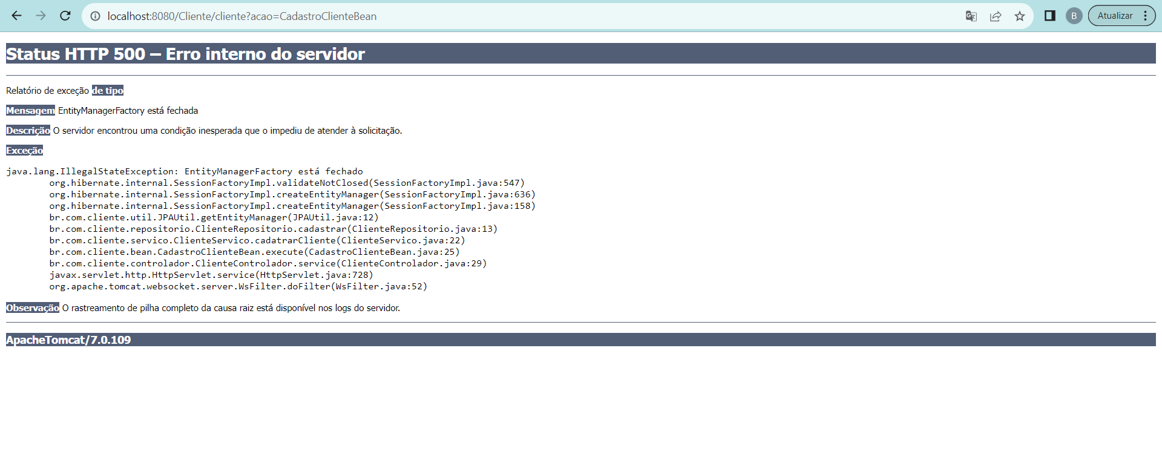Click the 'O servidor encontrou' description sentence
This screenshot has width=1162, height=460.
(228, 131)
